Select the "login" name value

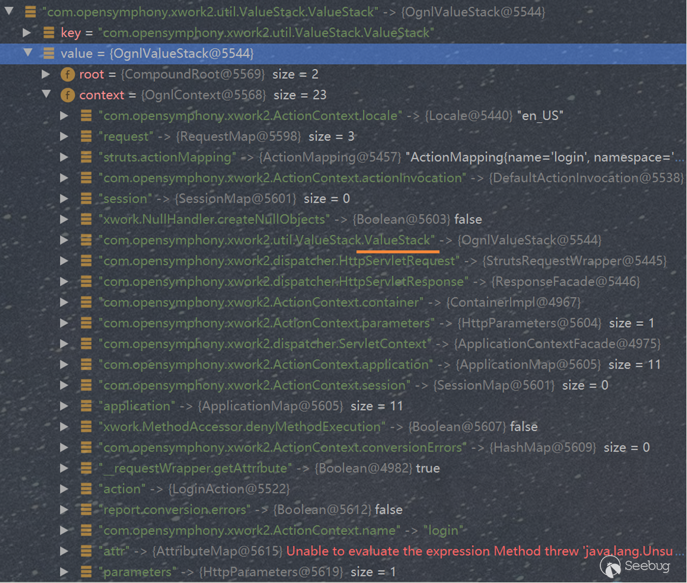443,530
